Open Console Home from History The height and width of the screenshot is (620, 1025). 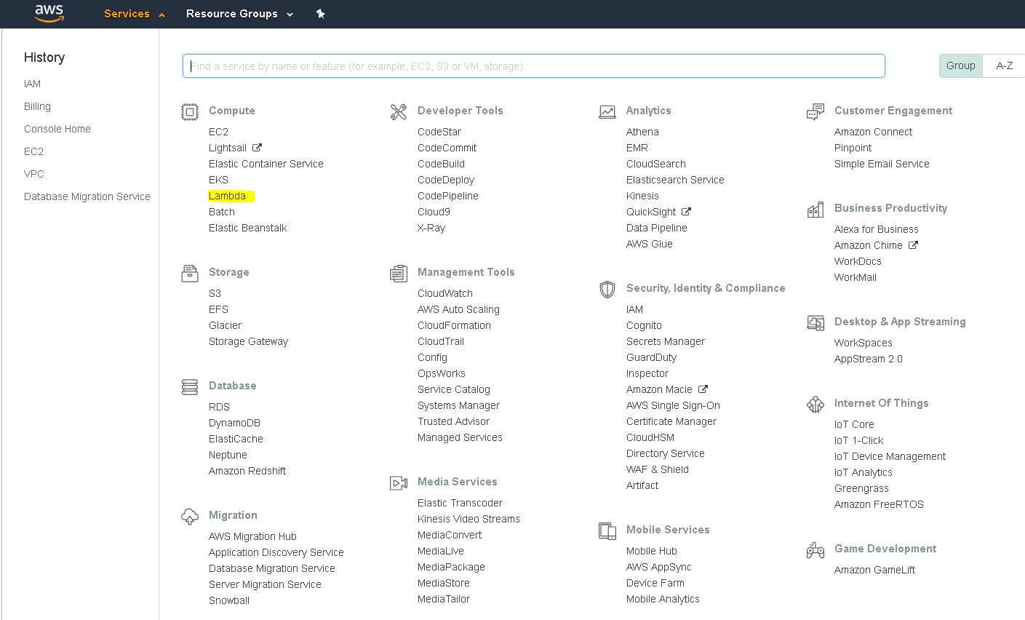57,129
